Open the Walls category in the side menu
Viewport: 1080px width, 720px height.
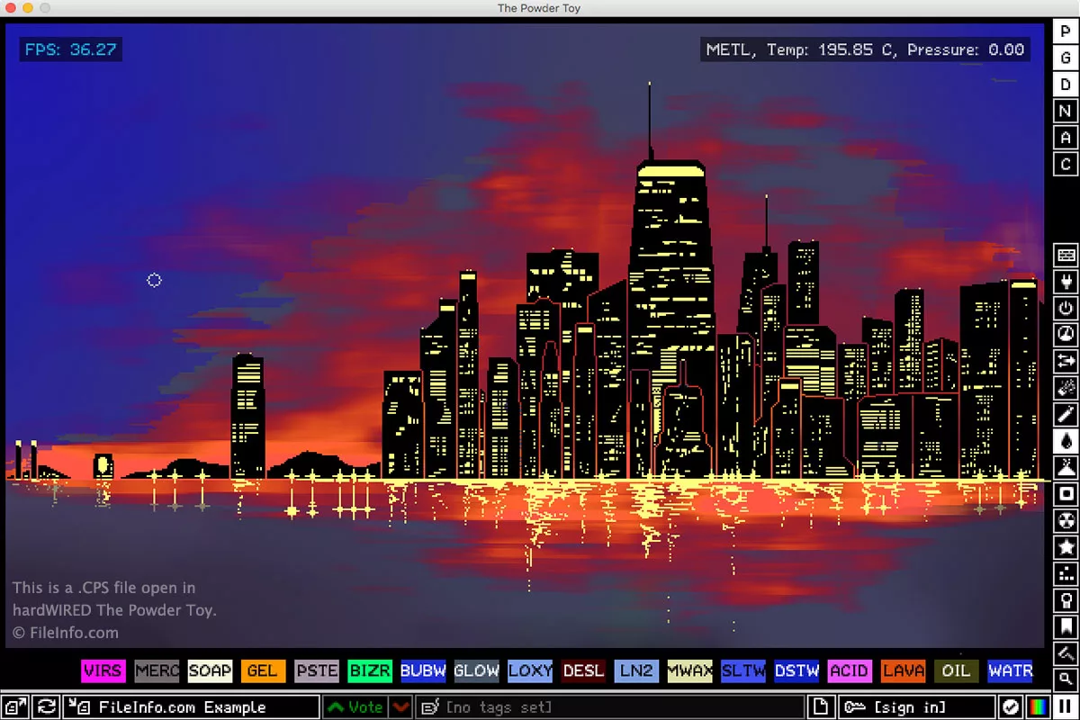pos(1066,256)
